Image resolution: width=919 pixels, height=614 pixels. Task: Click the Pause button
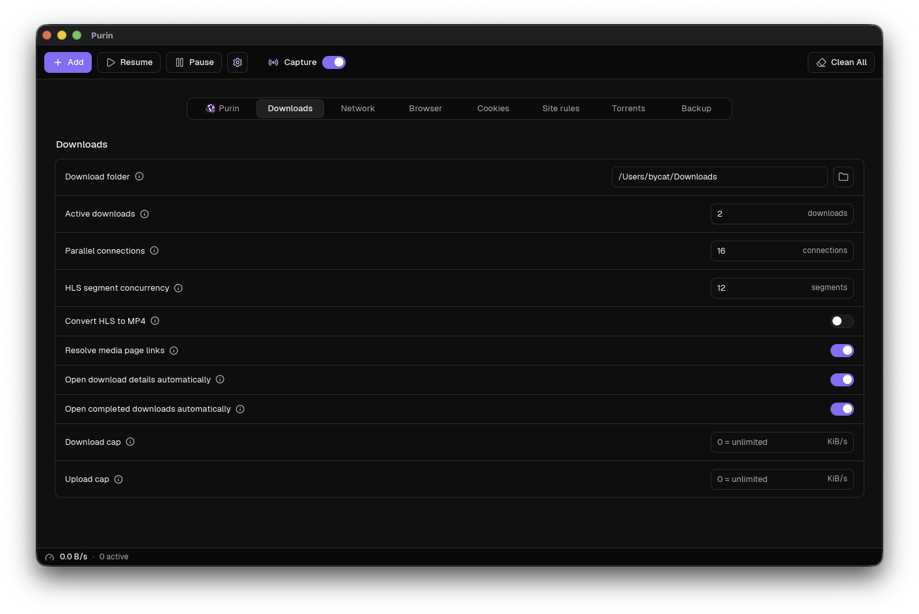[194, 62]
